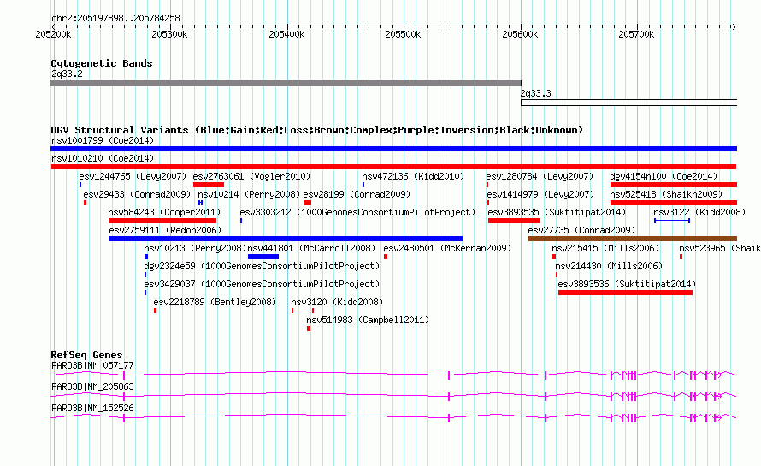
Task: Click the 205700k ruler label
Action: click(636, 34)
